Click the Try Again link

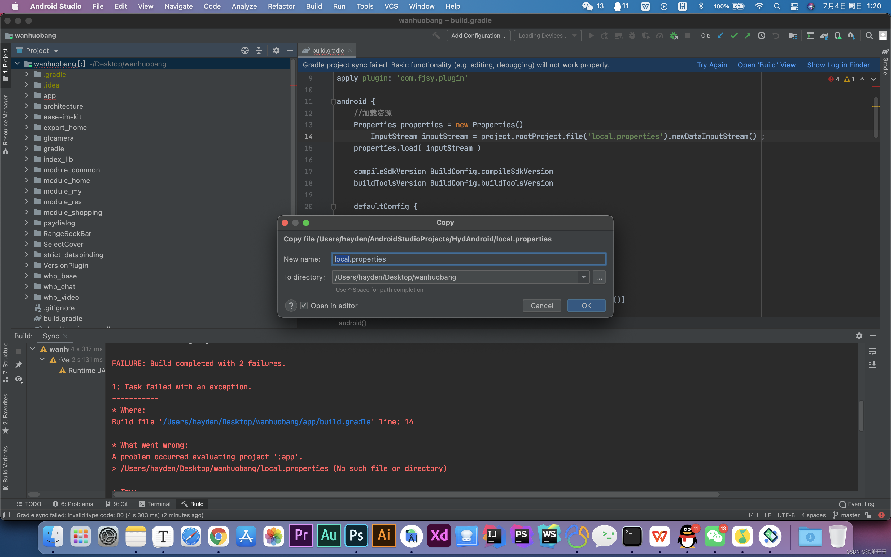712,65
